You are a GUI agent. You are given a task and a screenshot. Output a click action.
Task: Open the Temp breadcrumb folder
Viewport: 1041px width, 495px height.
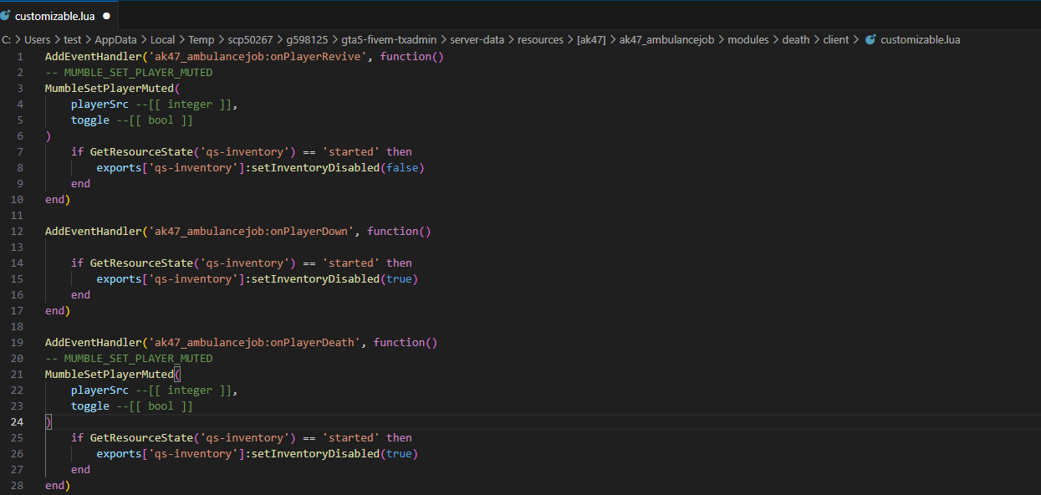pos(202,39)
